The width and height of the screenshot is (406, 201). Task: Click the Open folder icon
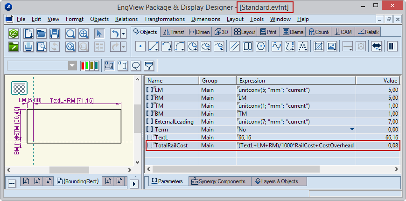point(42,34)
